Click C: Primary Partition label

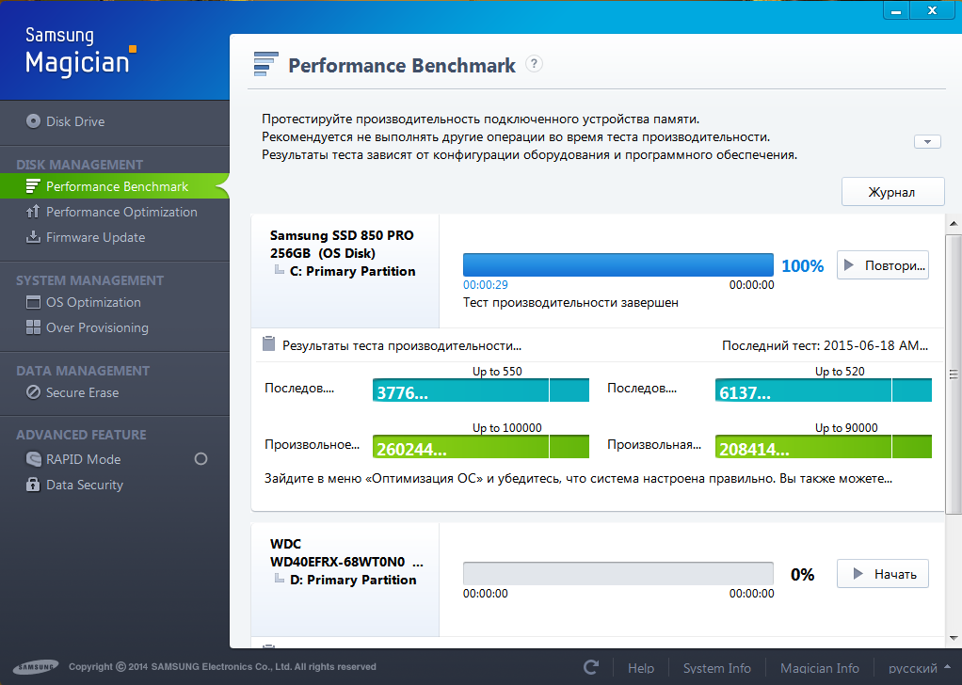(x=352, y=271)
